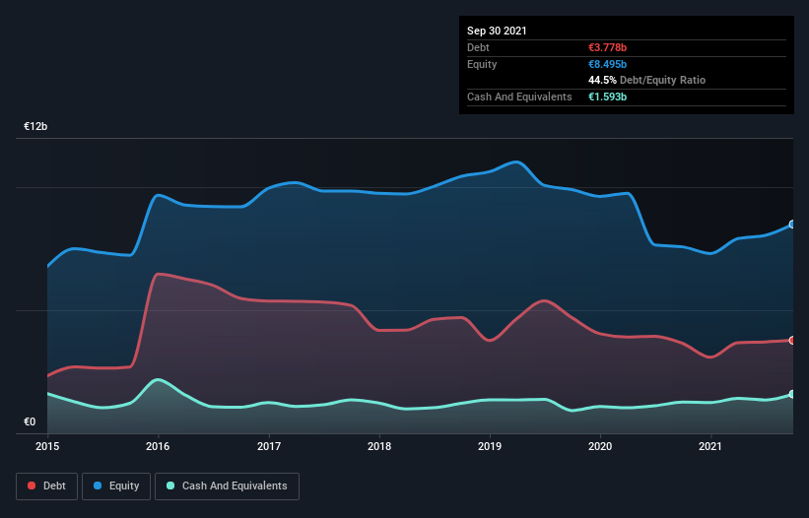Viewport: 809px width, 518px height.
Task: Click the blue Equity legend dot
Action: (98, 486)
